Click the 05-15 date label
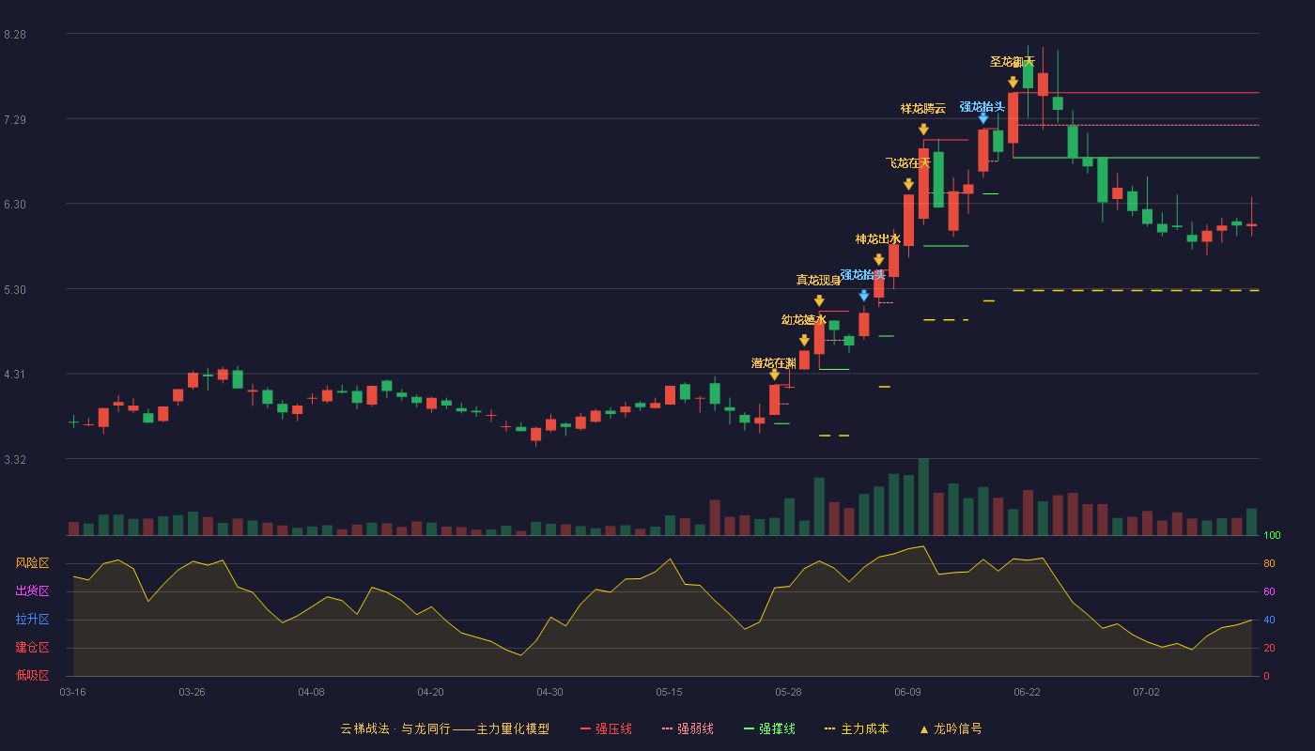 point(669,692)
